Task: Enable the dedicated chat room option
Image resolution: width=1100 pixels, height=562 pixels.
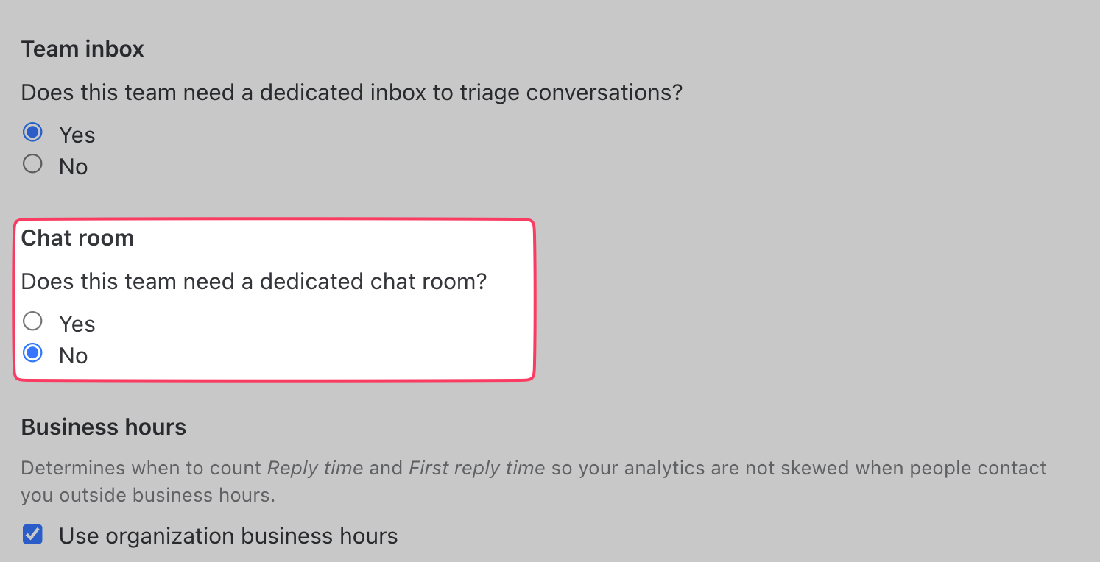Action: point(32,321)
